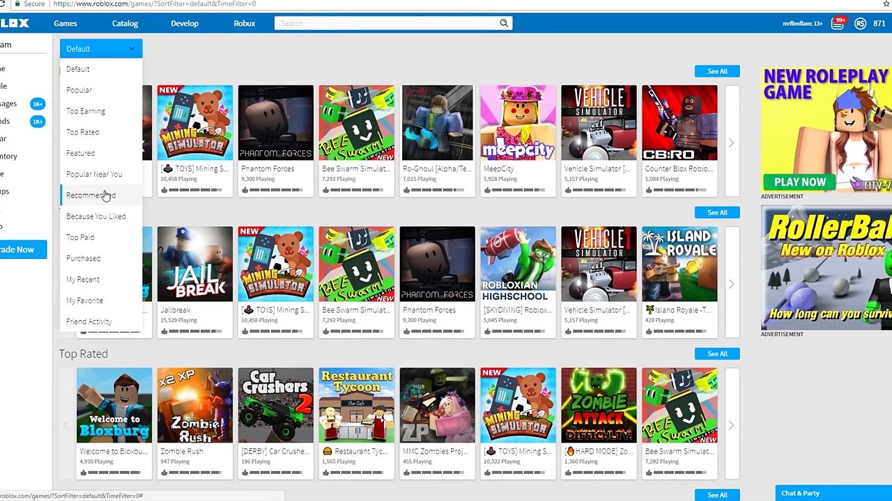Click the Top Rated section heading
892x501 pixels.
pos(84,353)
